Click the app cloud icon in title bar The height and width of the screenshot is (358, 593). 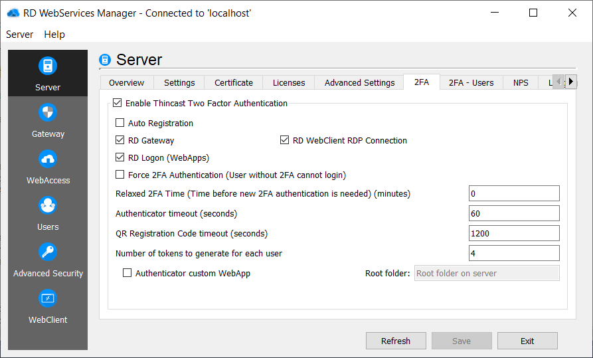point(13,13)
